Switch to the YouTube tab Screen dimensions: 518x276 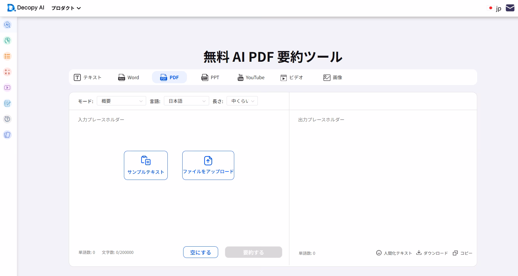251,77
